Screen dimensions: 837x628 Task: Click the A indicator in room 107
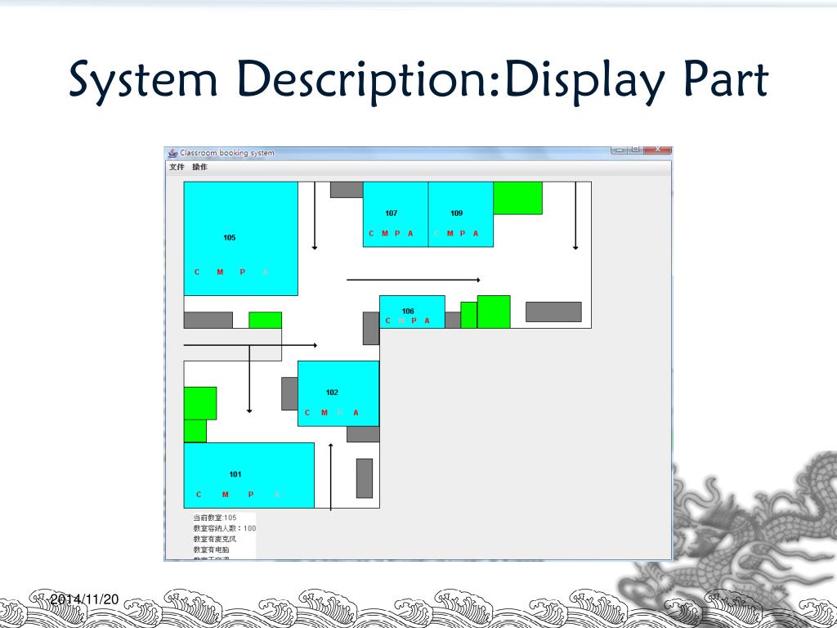point(410,233)
